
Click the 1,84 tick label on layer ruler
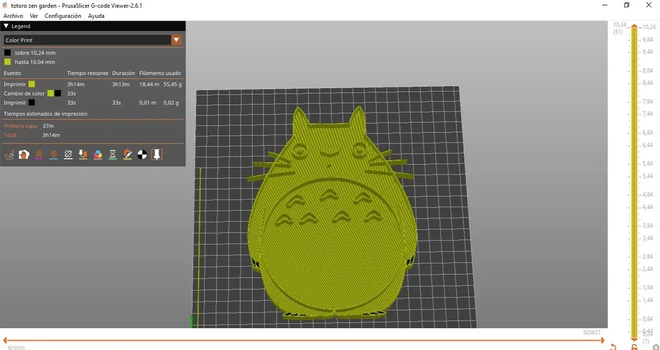pyautogui.click(x=647, y=287)
